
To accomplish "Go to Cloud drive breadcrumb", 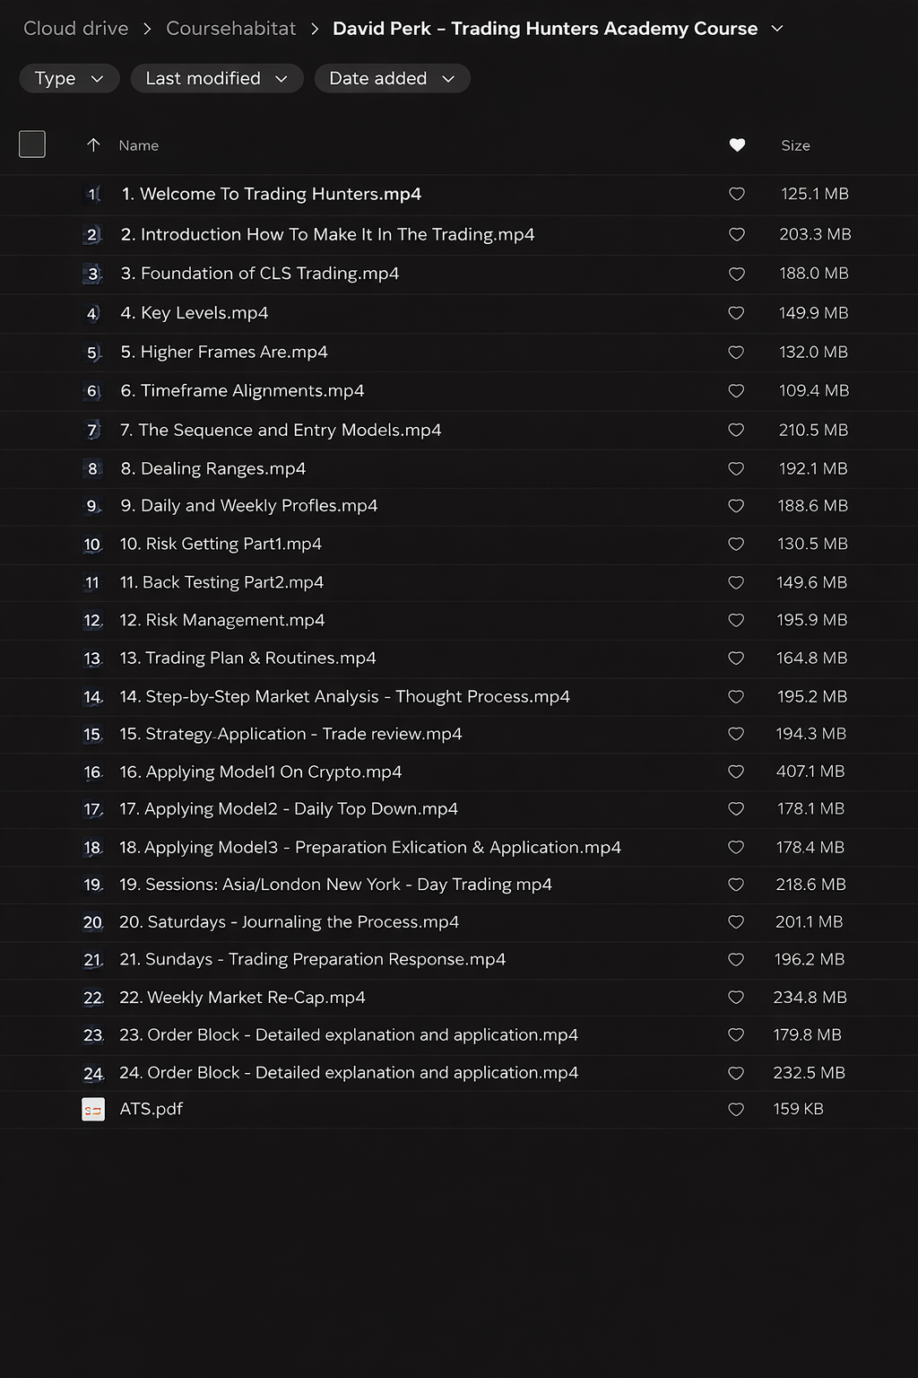I will coord(76,29).
